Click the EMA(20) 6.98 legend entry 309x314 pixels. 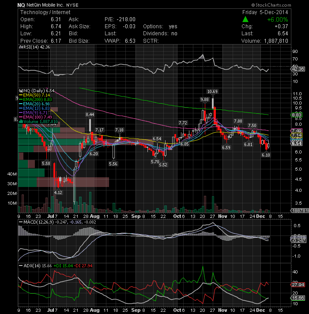pos(34,104)
